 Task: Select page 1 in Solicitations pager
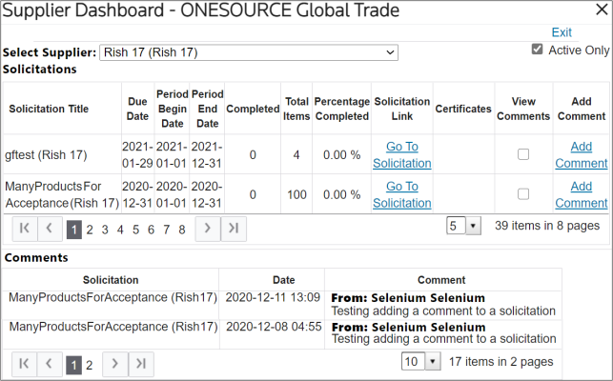[74, 230]
